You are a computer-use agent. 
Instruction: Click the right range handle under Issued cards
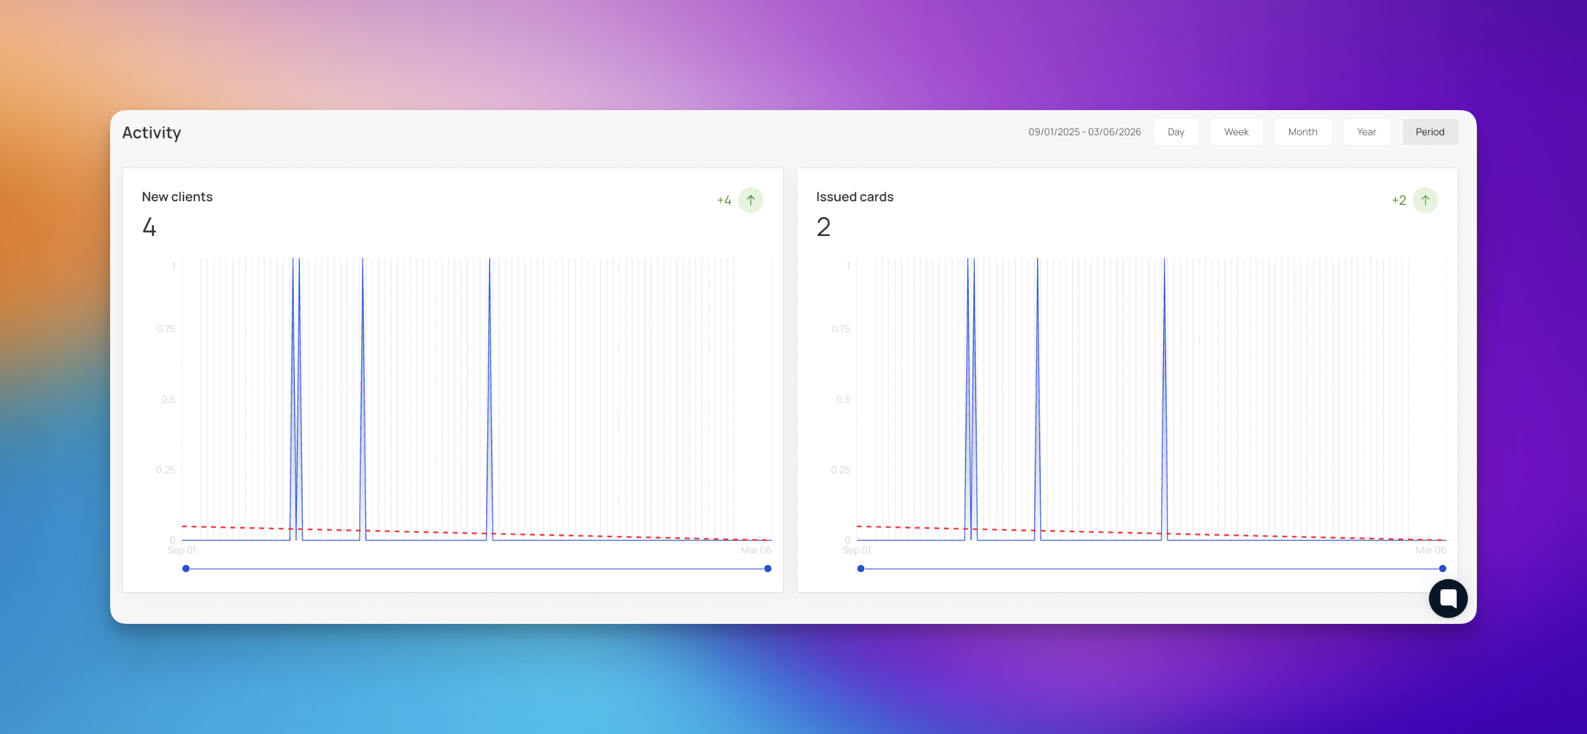1442,568
